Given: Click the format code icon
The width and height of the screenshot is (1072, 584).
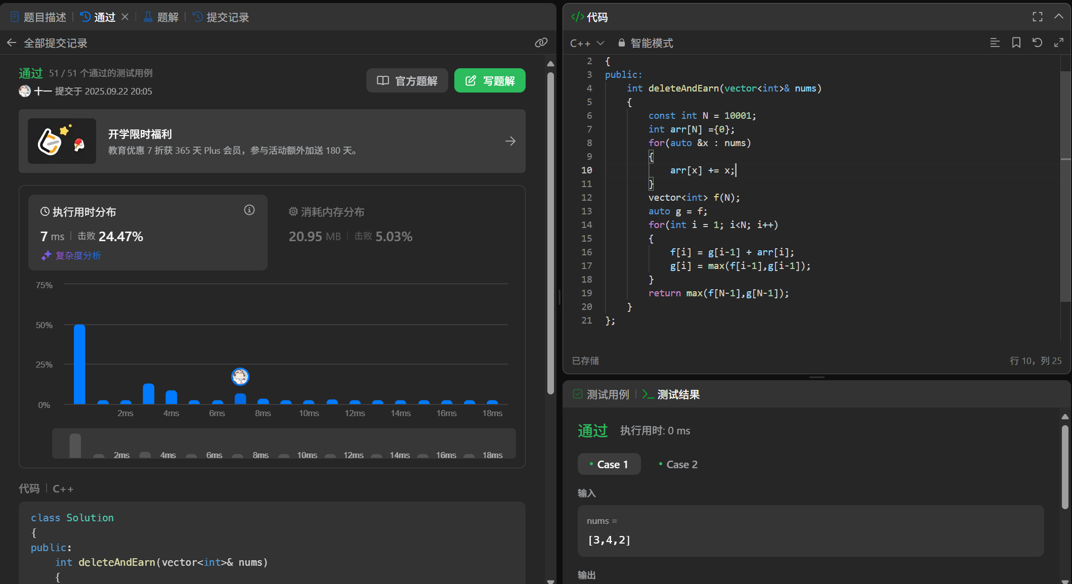Looking at the screenshot, I should click(995, 43).
